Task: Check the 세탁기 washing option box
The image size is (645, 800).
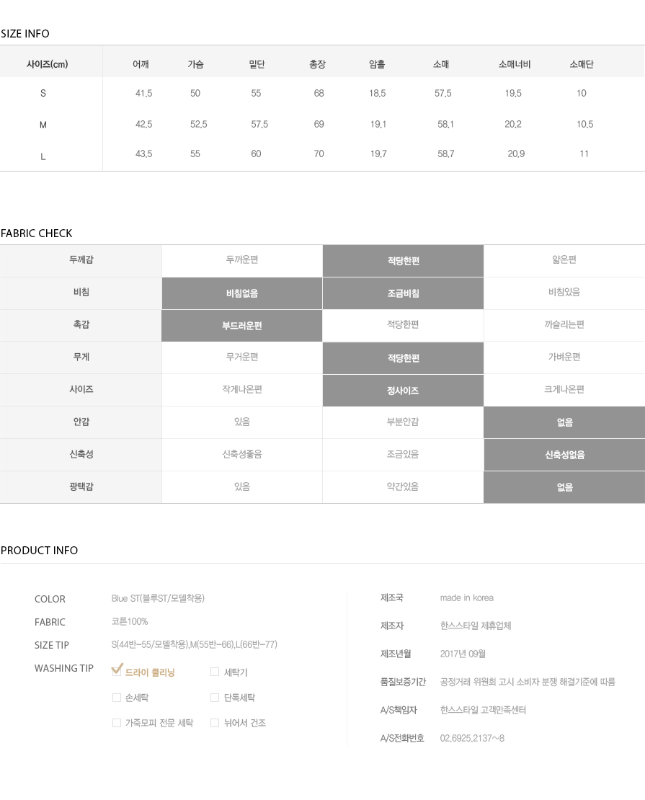Action: pos(215,672)
